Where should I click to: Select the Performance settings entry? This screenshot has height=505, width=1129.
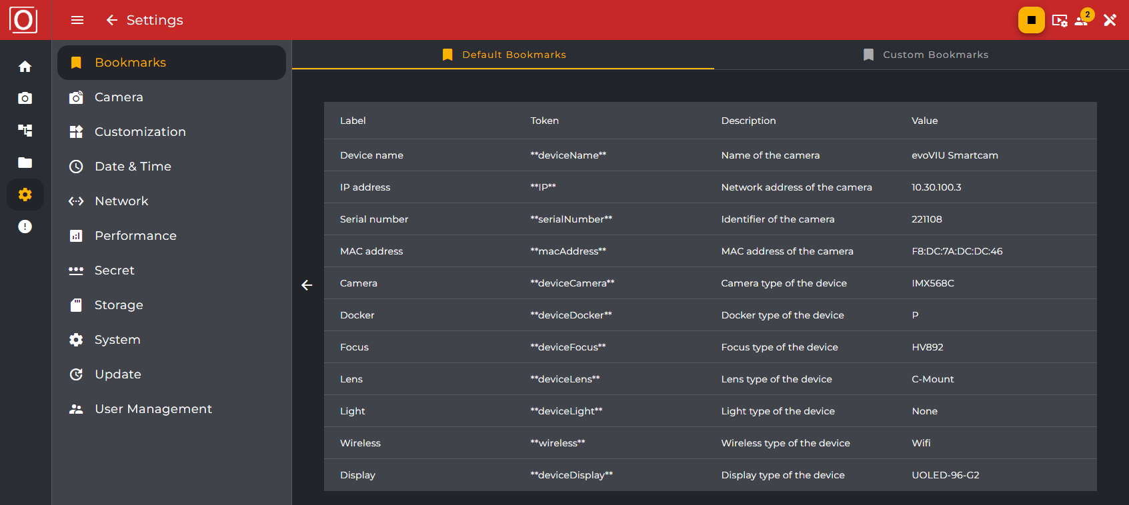pyautogui.click(x=135, y=236)
